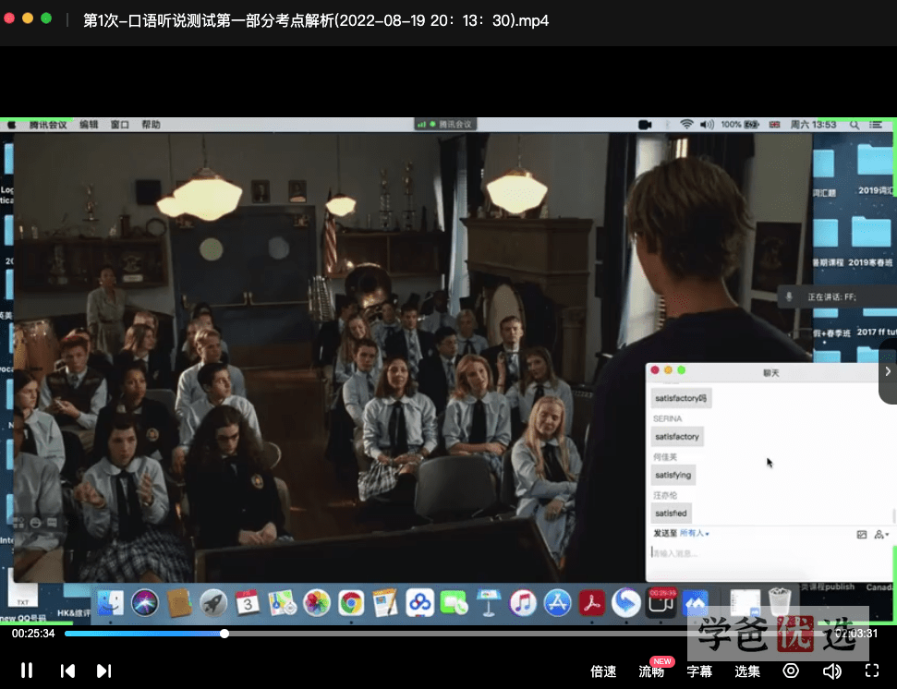Click the playback progress bar handle
Image resolution: width=897 pixels, height=689 pixels.
[224, 634]
